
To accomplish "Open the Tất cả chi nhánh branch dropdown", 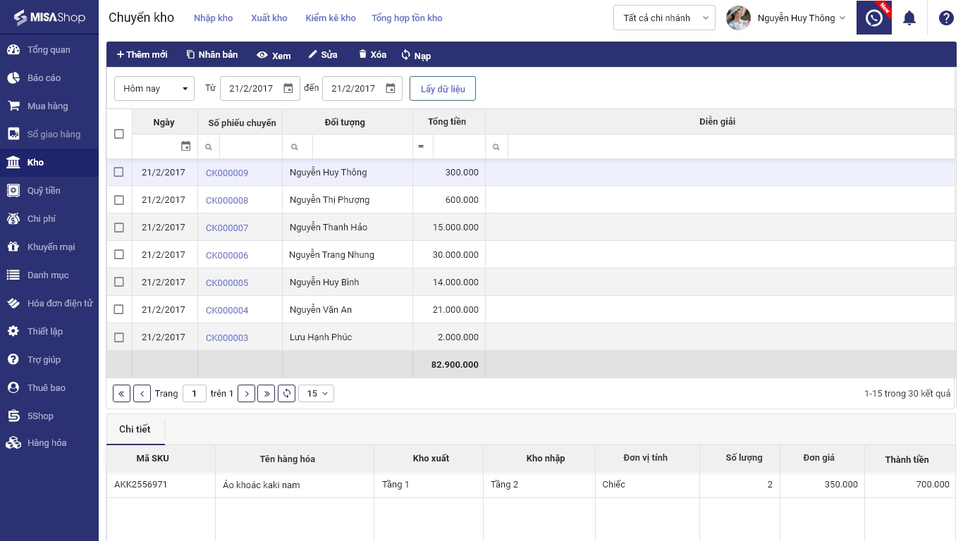I will coord(664,18).
